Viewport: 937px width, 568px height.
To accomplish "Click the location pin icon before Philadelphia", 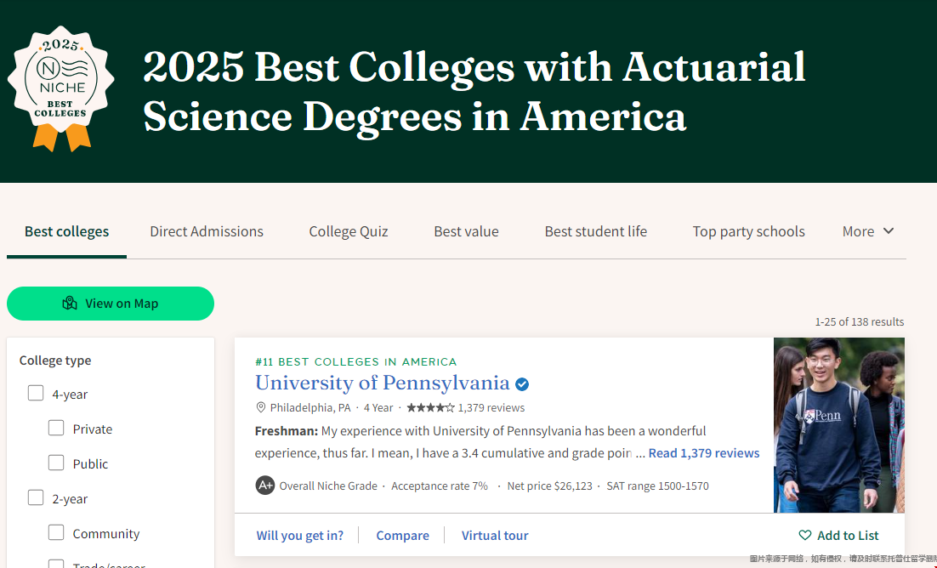I will point(260,408).
